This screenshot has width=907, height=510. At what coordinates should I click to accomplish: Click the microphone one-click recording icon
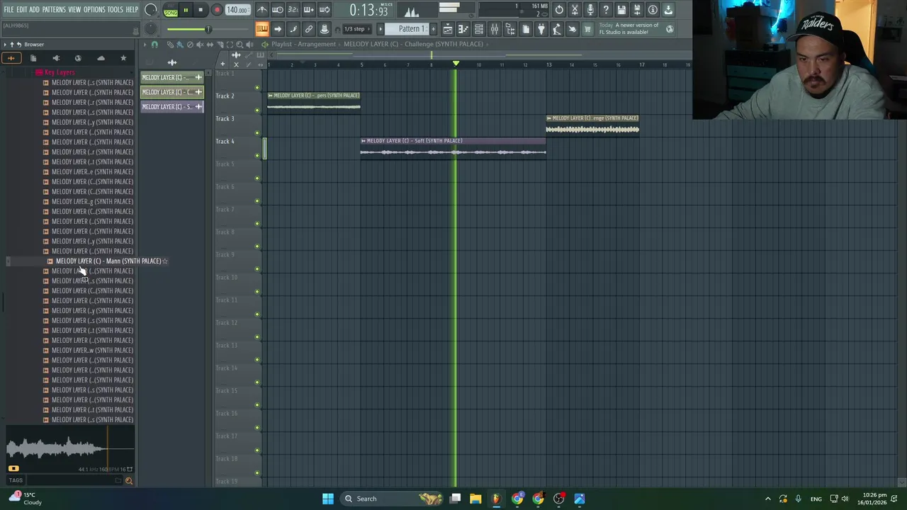(590, 10)
